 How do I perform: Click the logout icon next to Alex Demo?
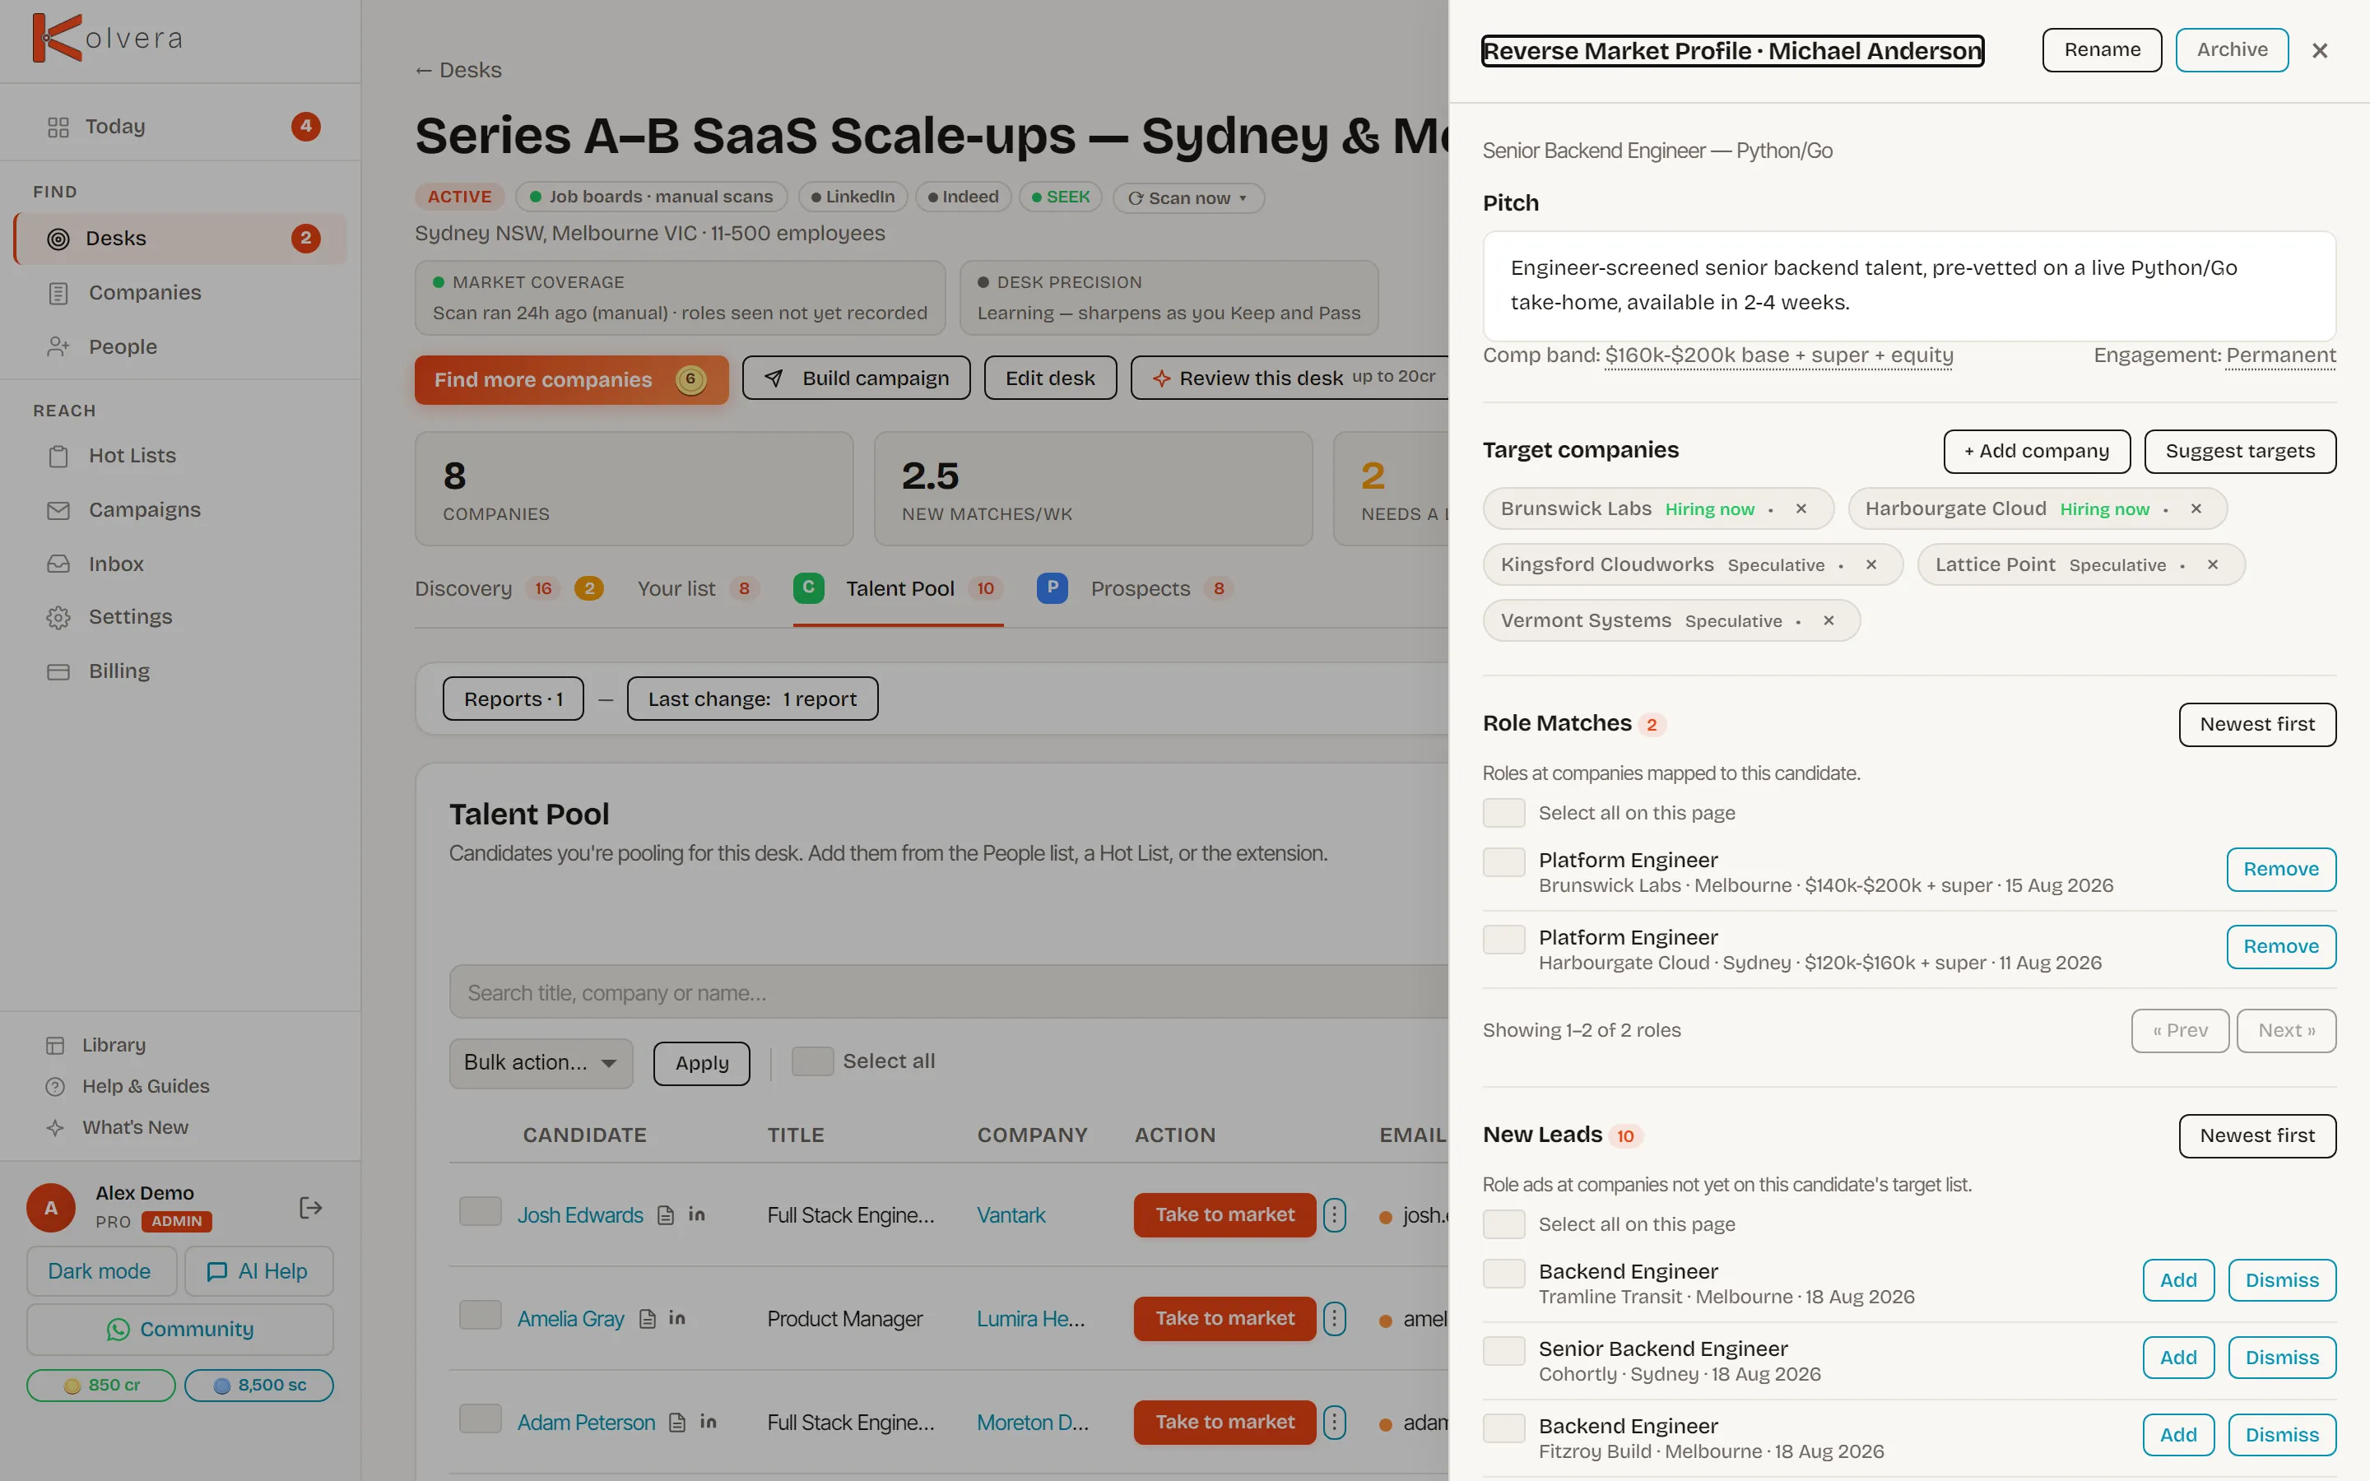[310, 1208]
